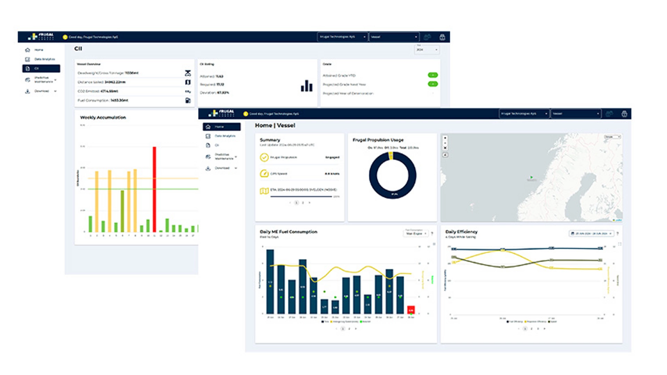Screen dimensions: 667x375
Task: Open the Vessel selector dropdown
Action: [576, 113]
